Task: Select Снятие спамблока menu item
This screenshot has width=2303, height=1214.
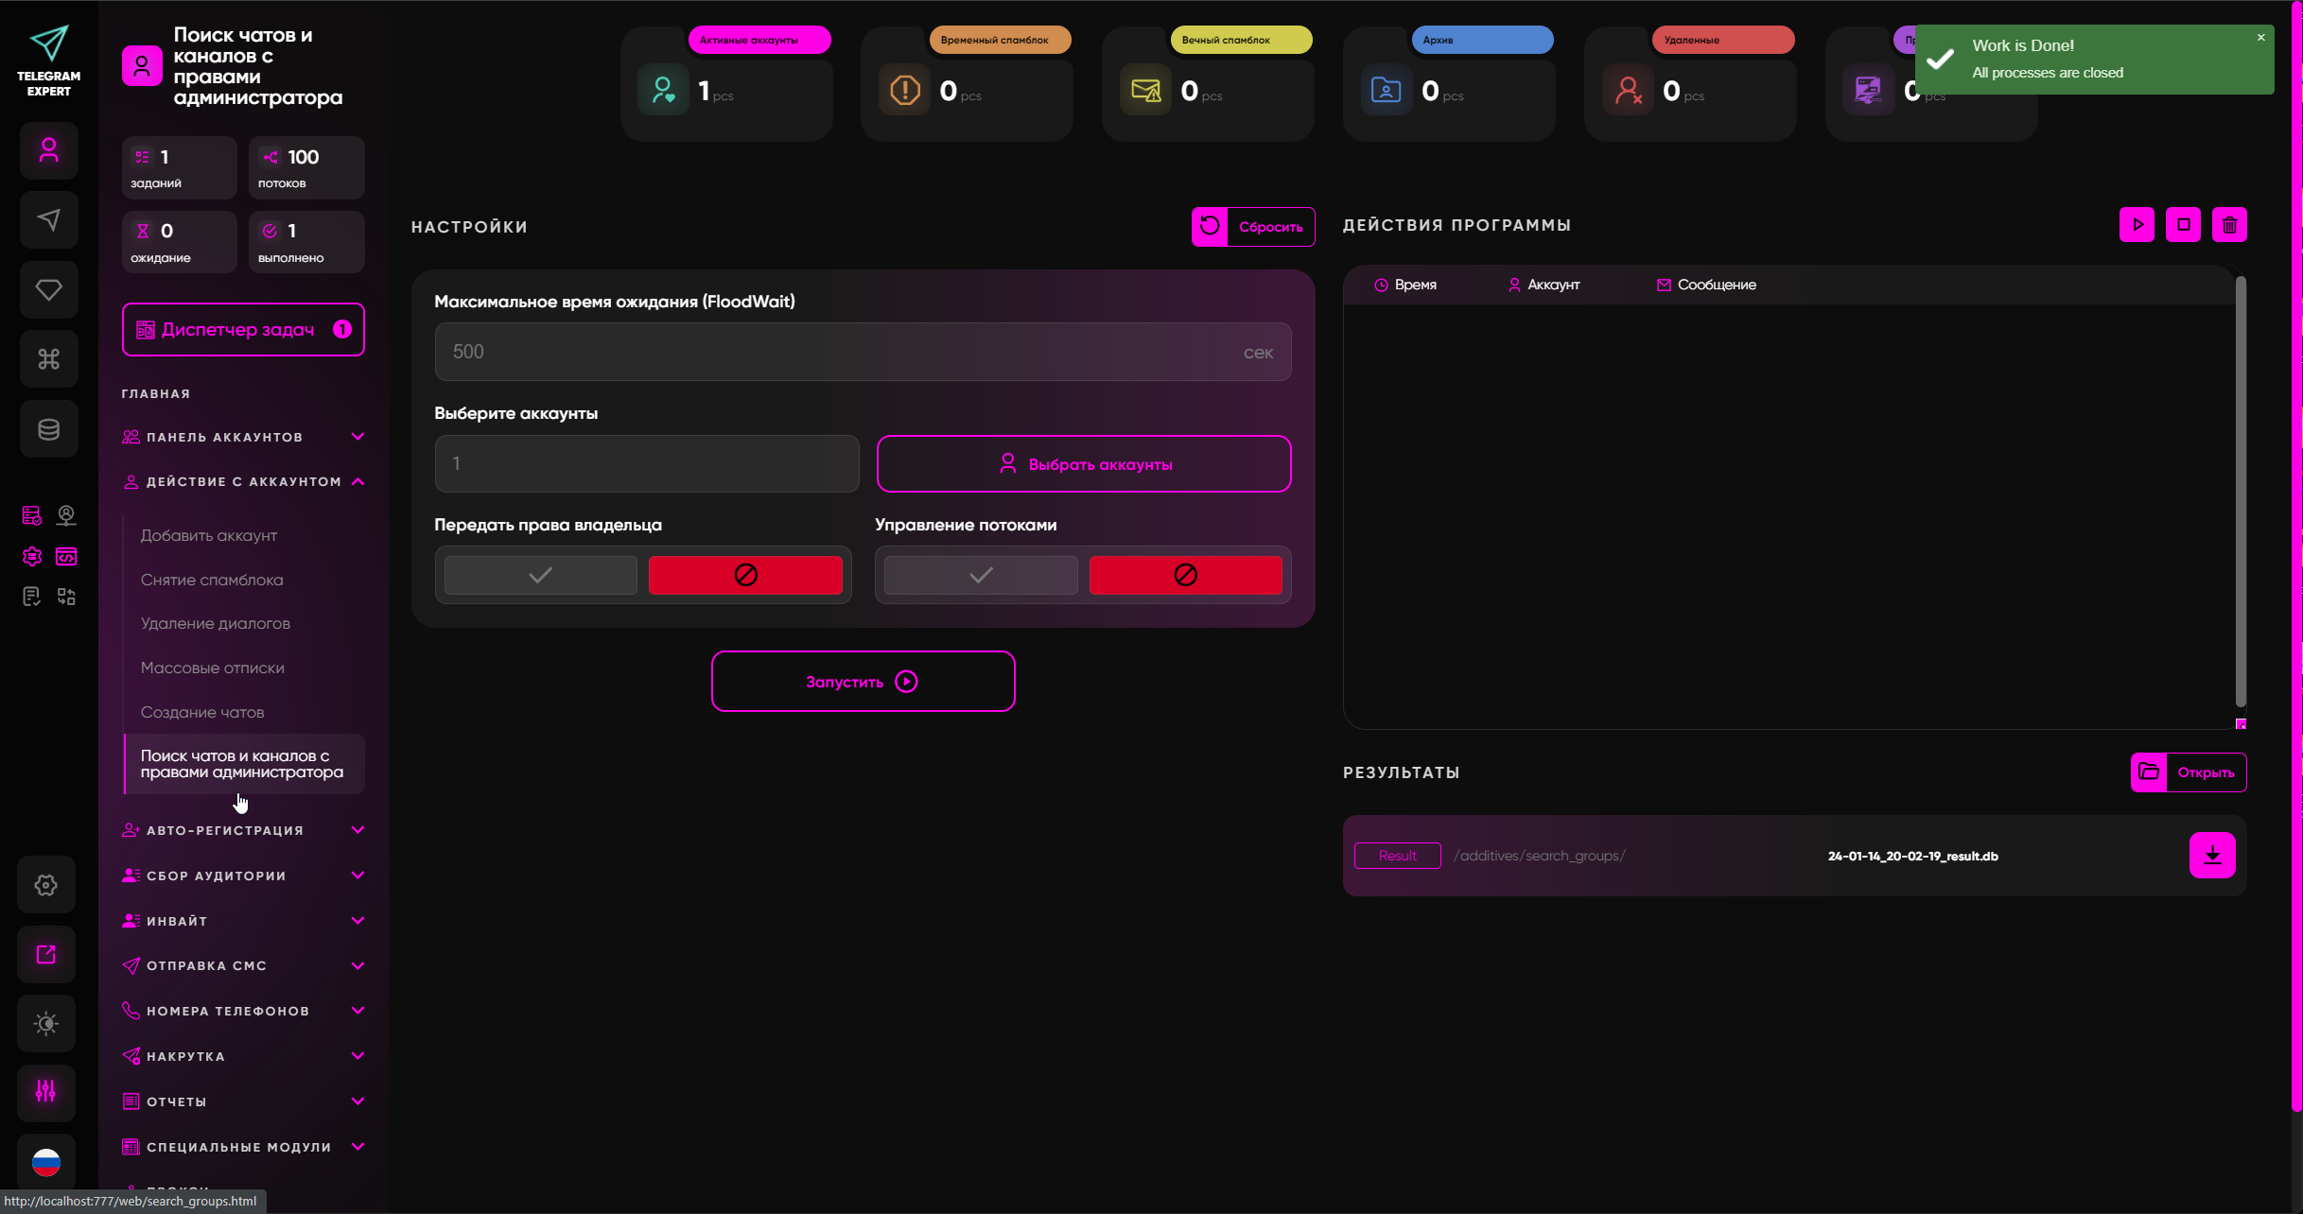Action: click(x=212, y=580)
